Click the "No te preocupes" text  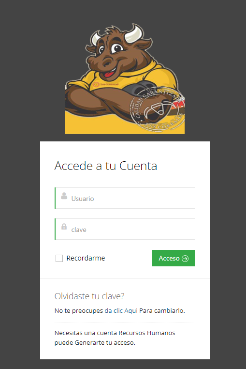click(79, 310)
